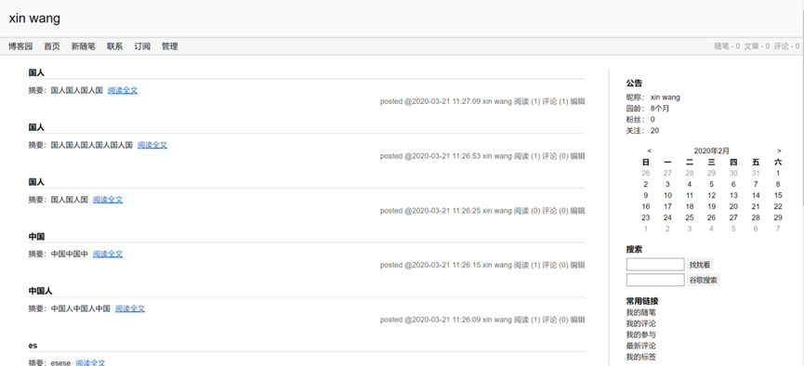The width and height of the screenshot is (804, 366).
Task: Click the 园龄 value 8个月
Action: tap(660, 109)
